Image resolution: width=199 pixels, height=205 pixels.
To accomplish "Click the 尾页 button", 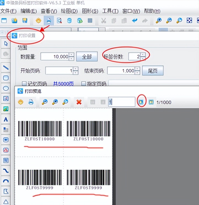I will [153, 71].
